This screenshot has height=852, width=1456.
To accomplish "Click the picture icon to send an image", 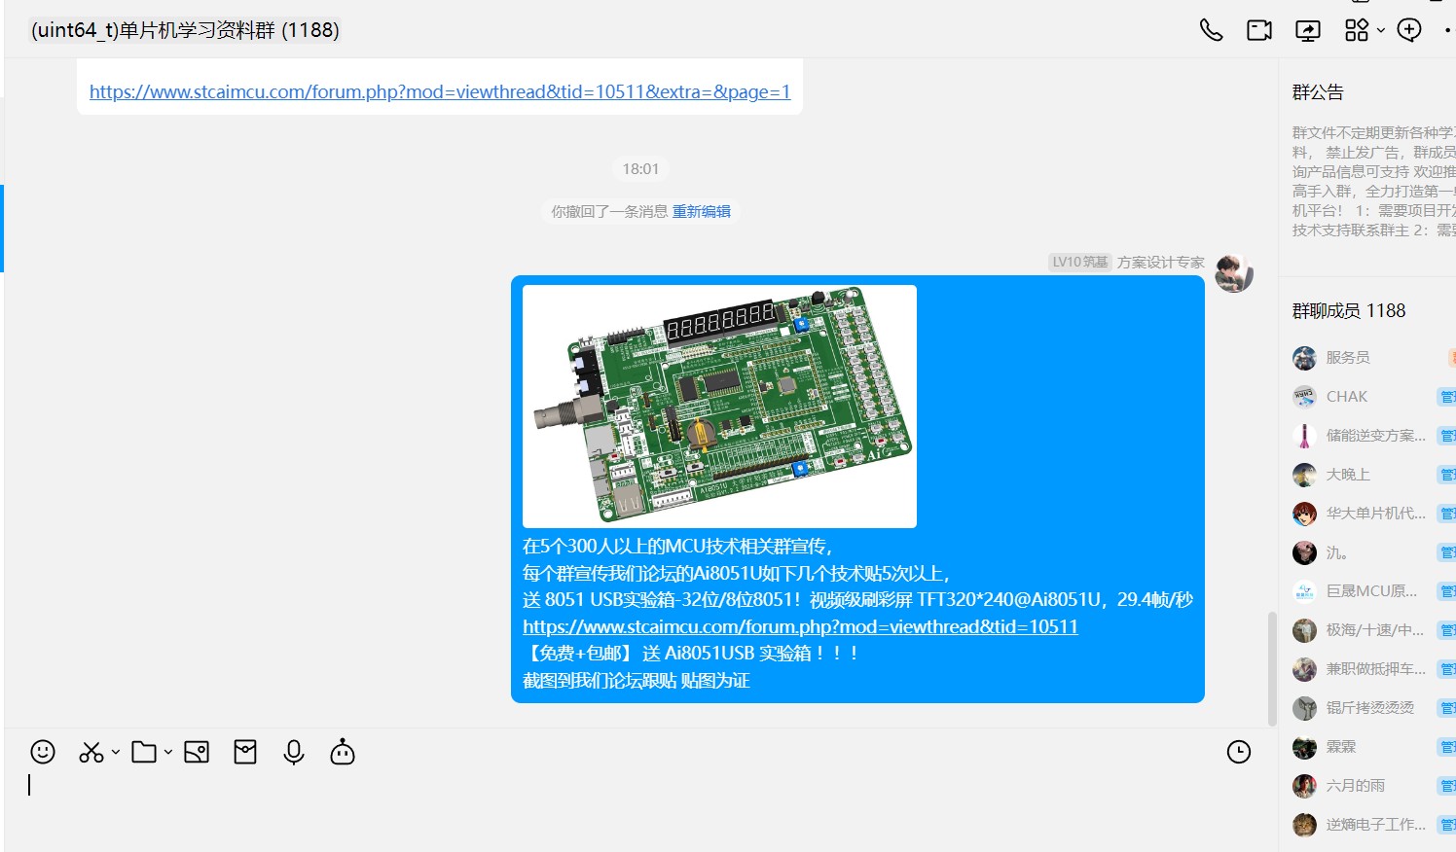I will click(197, 752).
